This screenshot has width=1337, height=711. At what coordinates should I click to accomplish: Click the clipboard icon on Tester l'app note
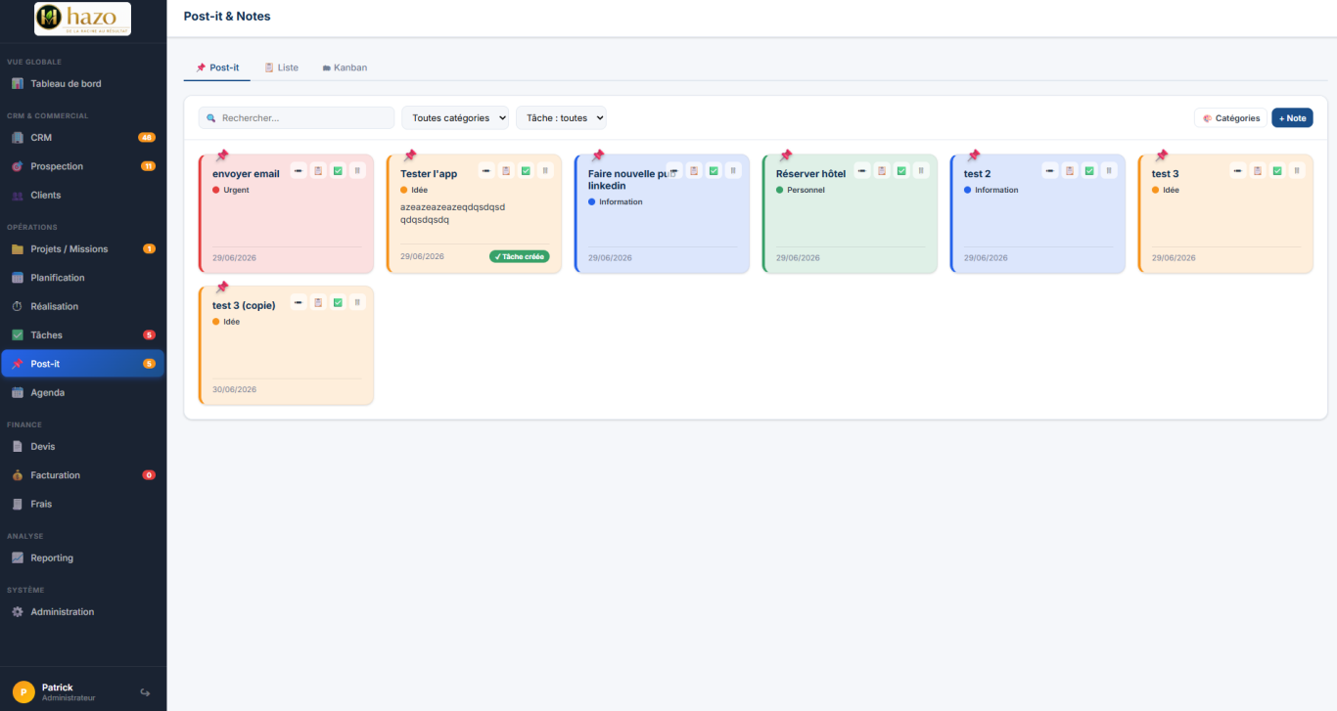click(x=506, y=170)
